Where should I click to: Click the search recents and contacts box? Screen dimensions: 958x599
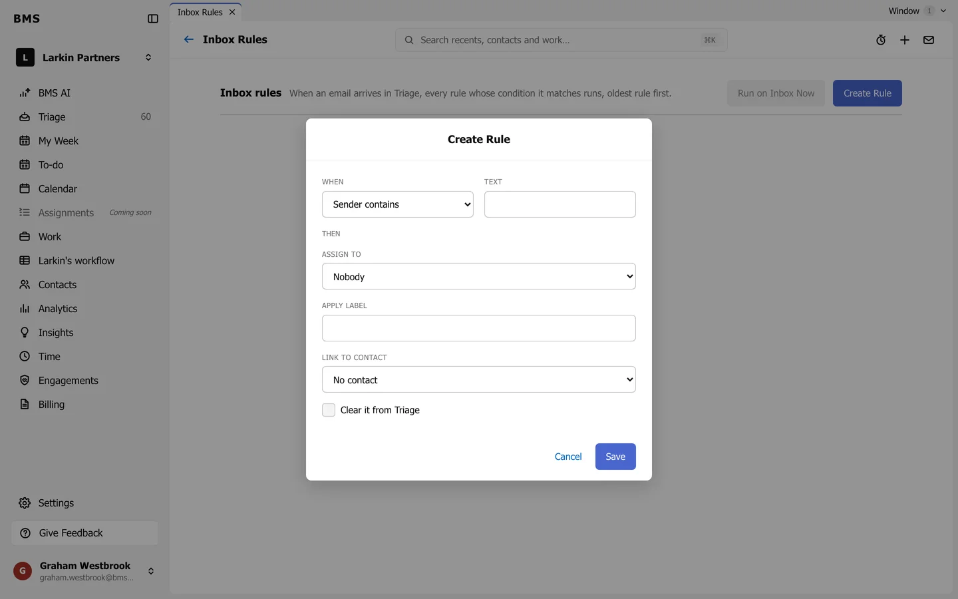coord(561,40)
